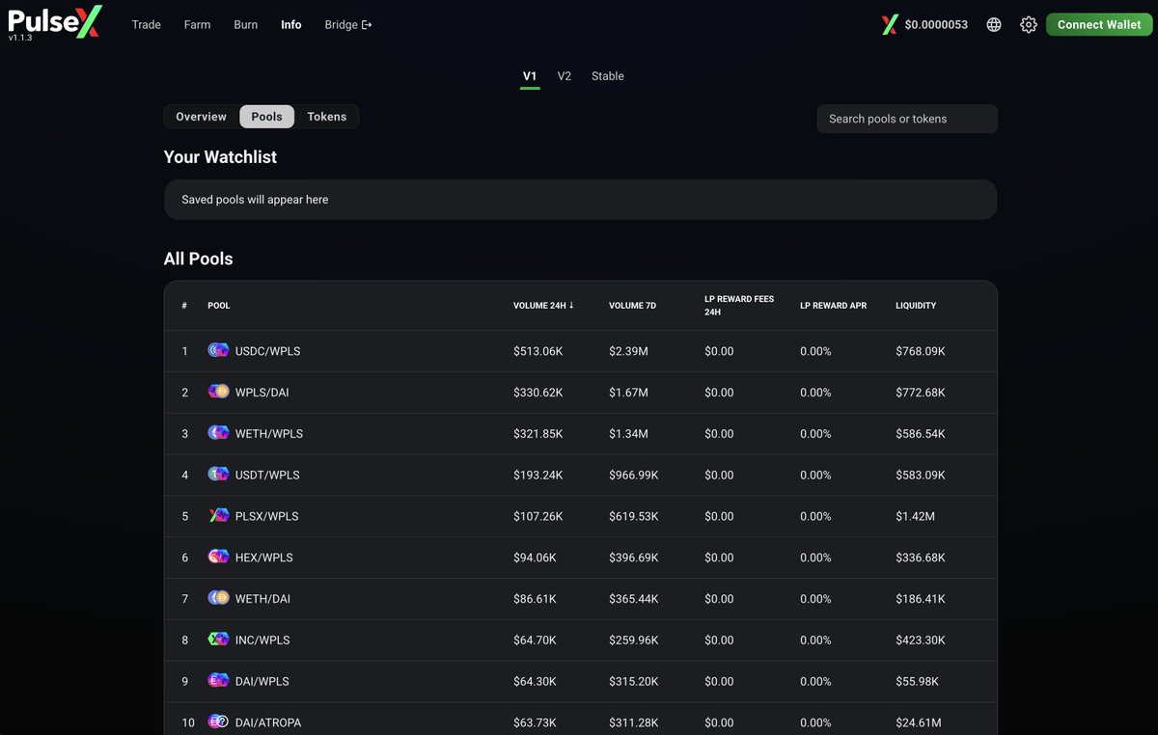Sort by Volume 24H column
The image size is (1158, 735).
point(543,306)
